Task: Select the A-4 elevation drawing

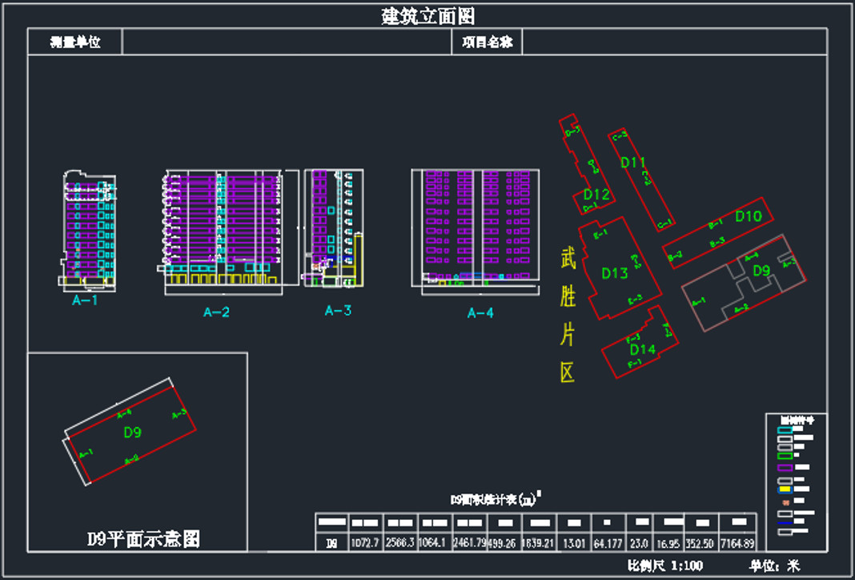Action: pyautogui.click(x=476, y=232)
